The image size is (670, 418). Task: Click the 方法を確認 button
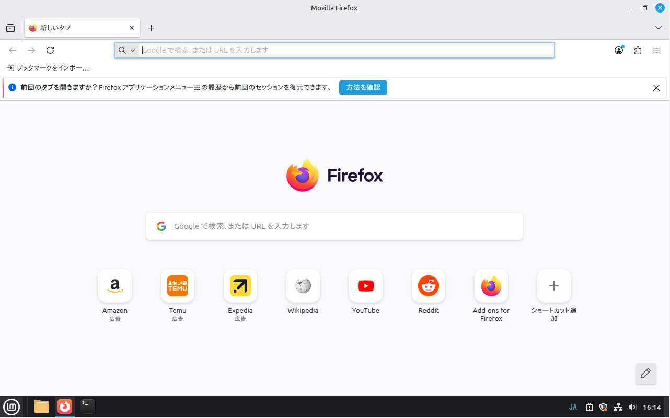pos(363,87)
